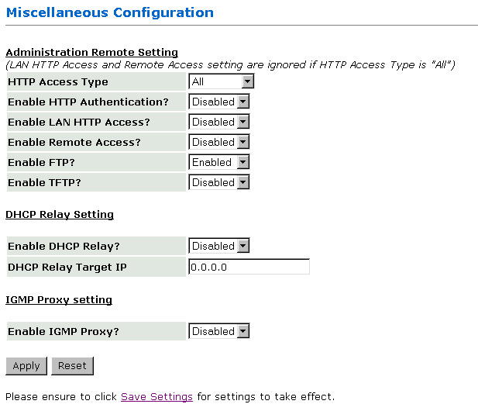478x411 pixels.
Task: Expand the Enable Remote Access dropdown
Action: pyautogui.click(x=219, y=142)
